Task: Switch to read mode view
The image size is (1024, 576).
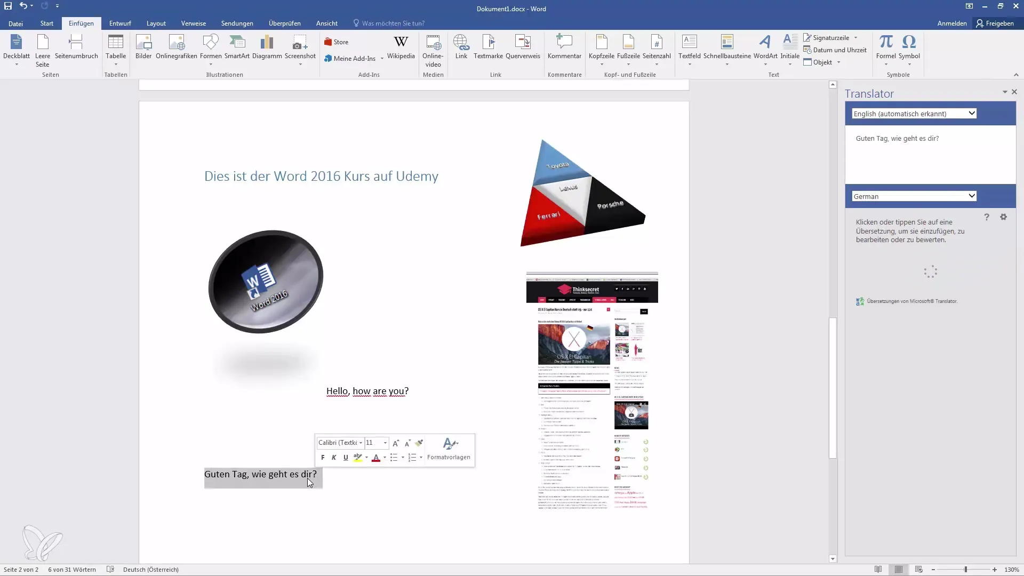Action: tap(878, 570)
